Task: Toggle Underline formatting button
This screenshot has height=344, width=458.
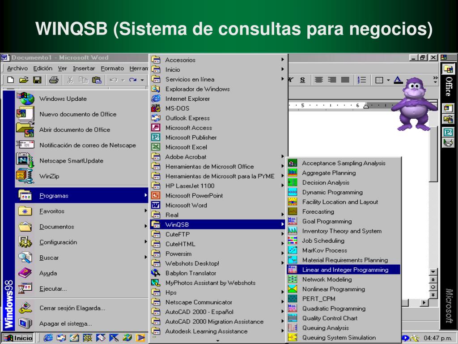Action: click(x=303, y=80)
